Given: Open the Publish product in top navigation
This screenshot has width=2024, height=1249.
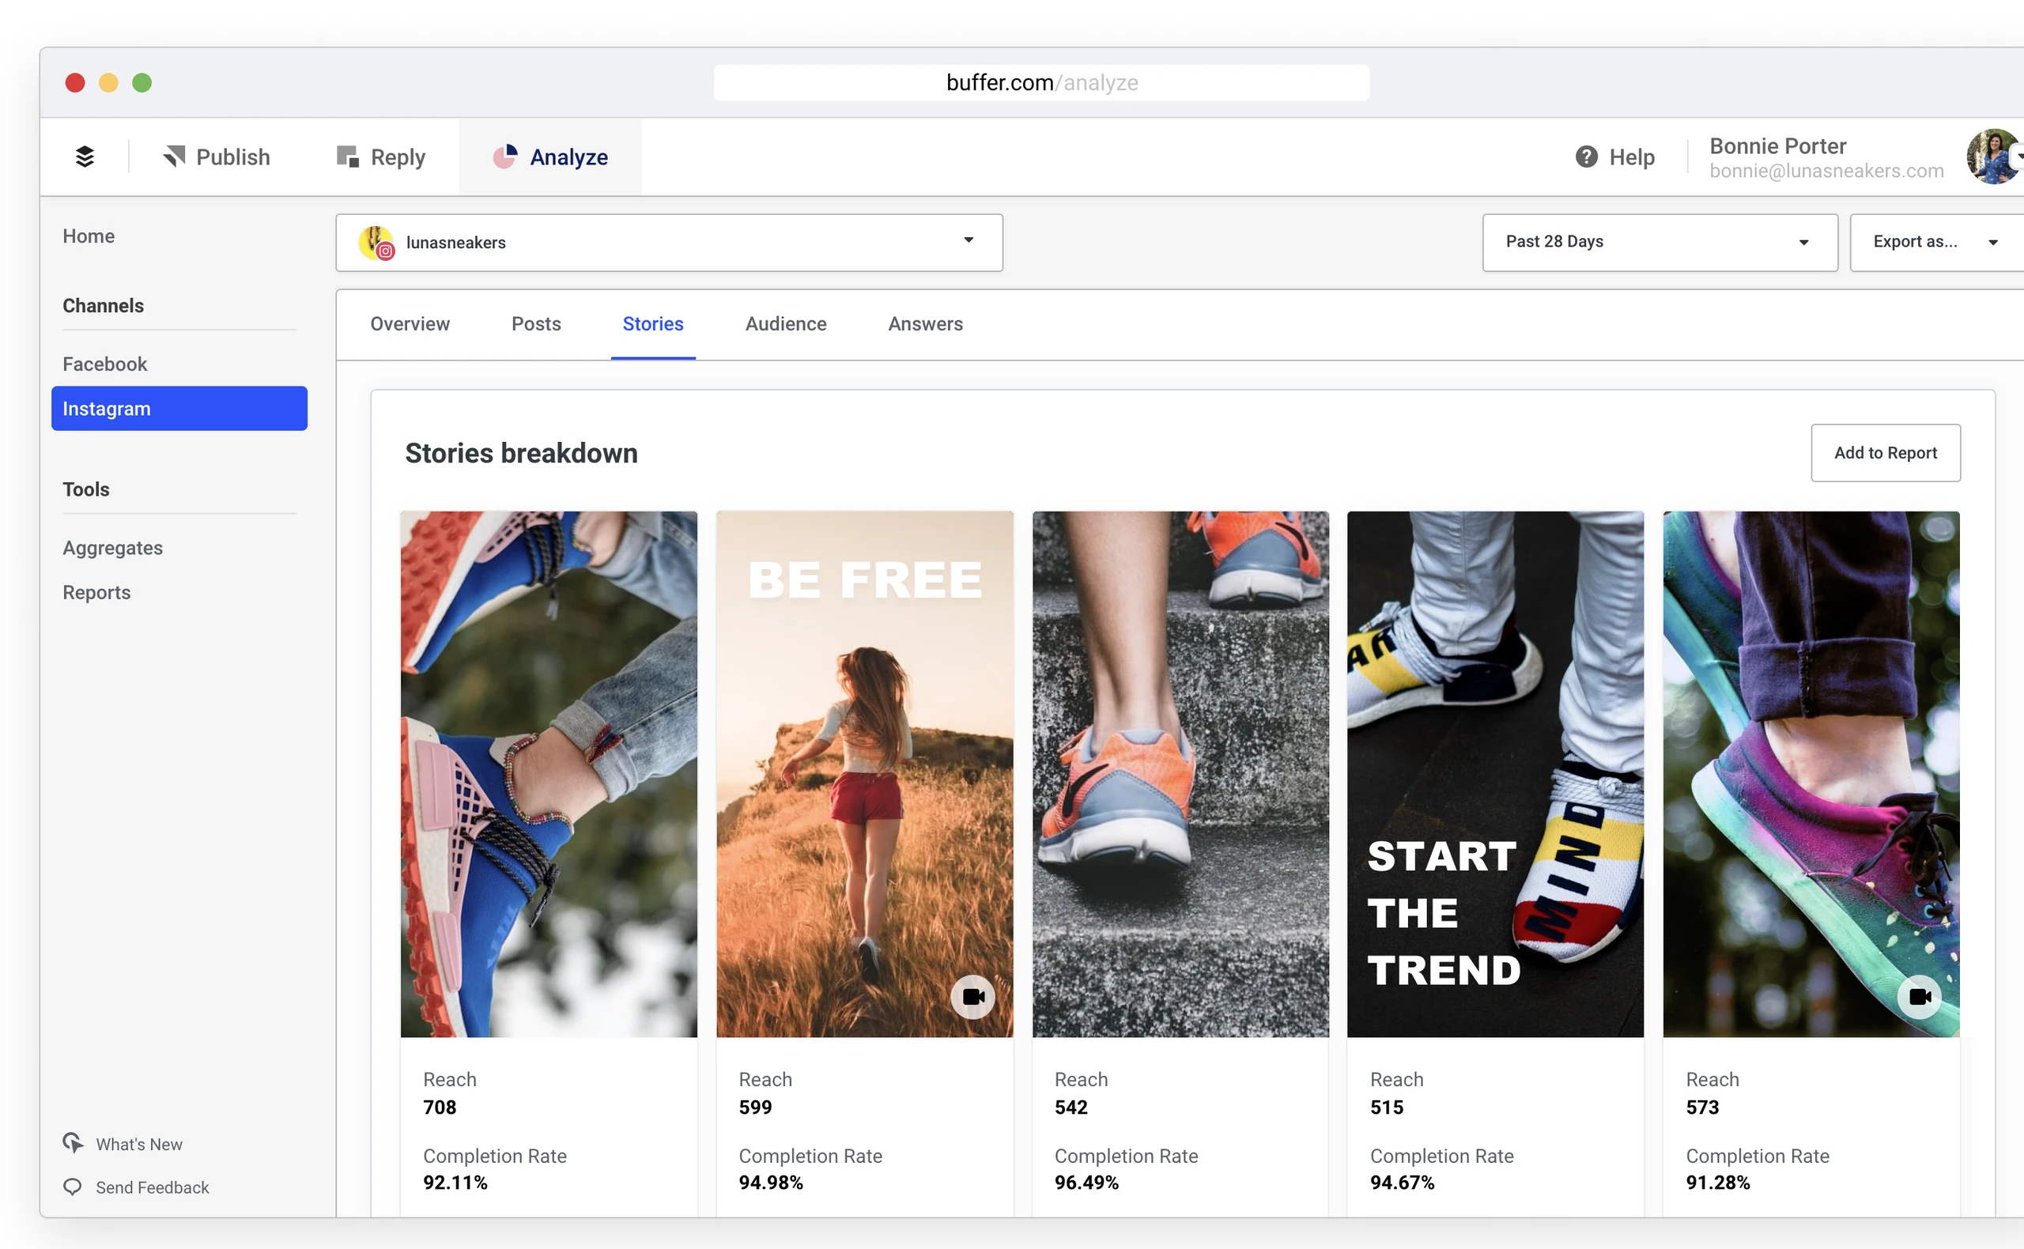Looking at the screenshot, I should click(217, 157).
